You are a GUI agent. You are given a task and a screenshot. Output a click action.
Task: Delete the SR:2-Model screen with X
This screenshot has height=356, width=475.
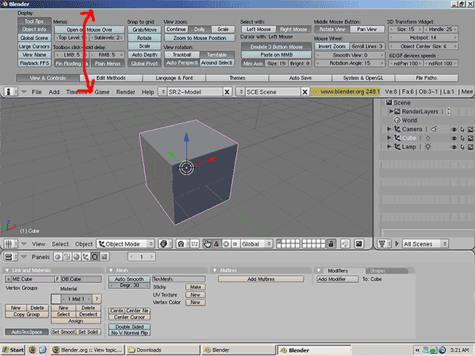tap(227, 92)
